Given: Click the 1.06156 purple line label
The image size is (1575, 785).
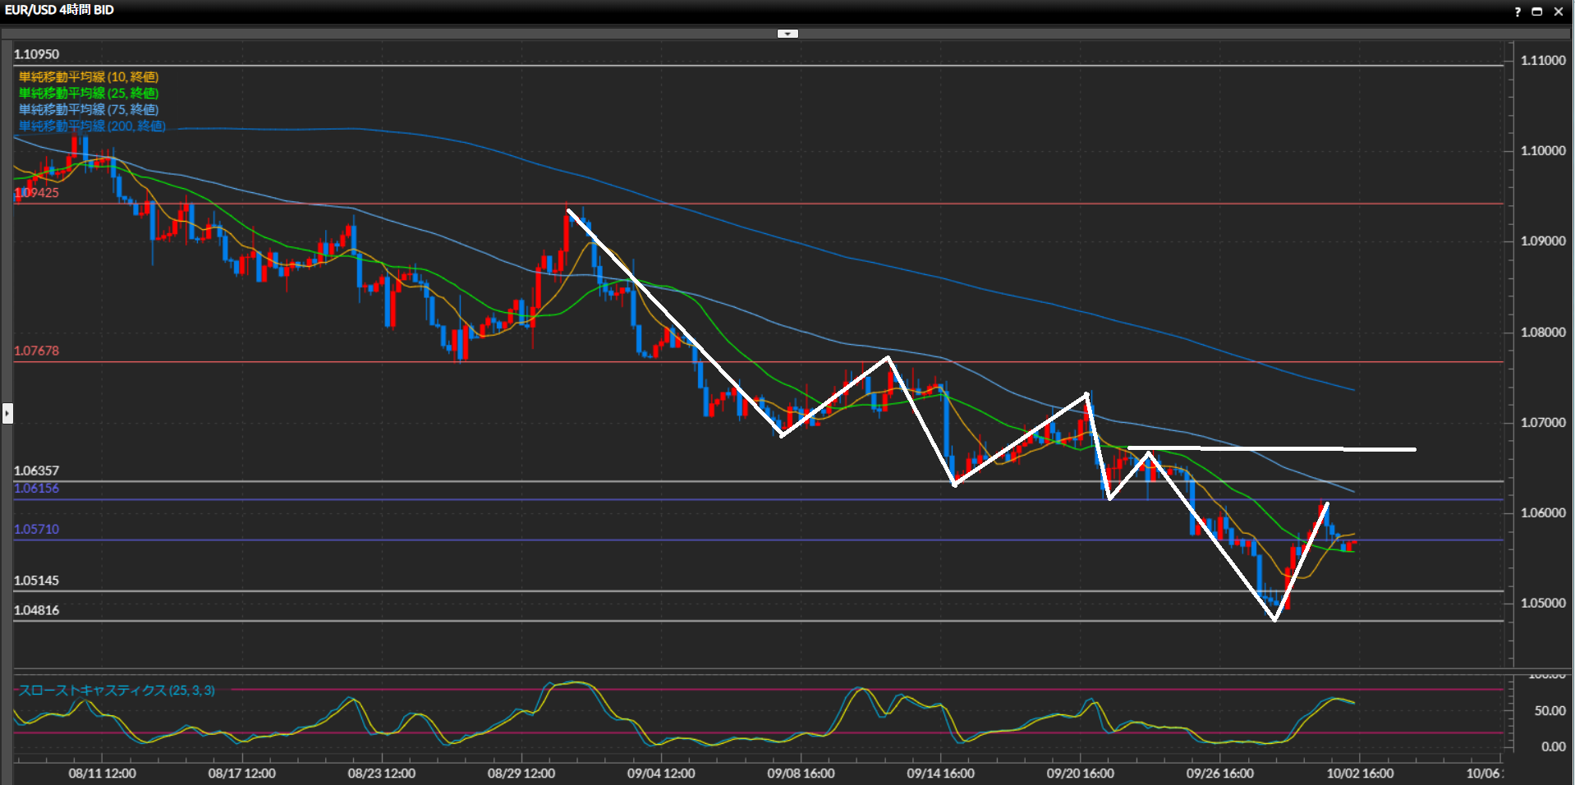Looking at the screenshot, I should (x=37, y=488).
